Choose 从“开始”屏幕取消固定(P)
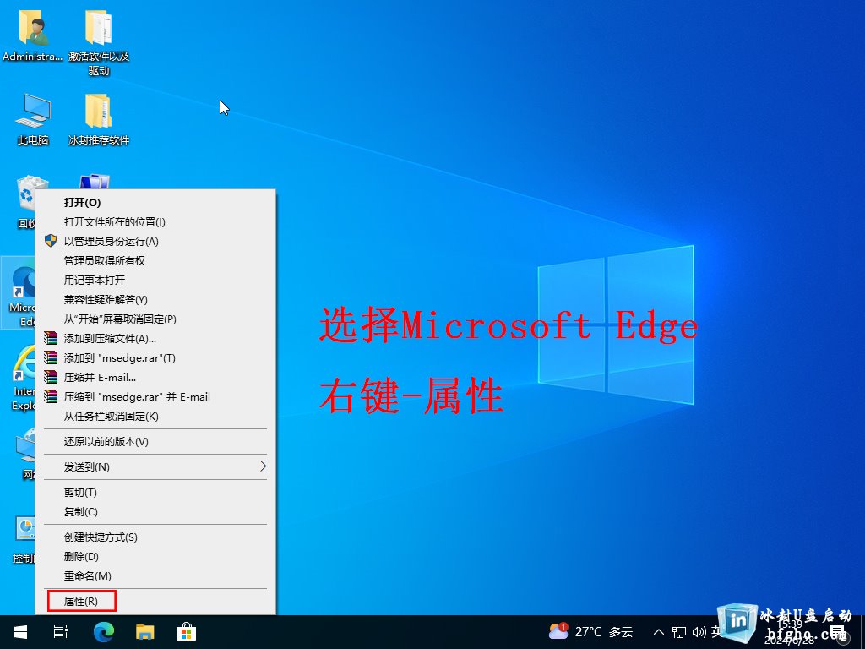 pyautogui.click(x=155, y=319)
